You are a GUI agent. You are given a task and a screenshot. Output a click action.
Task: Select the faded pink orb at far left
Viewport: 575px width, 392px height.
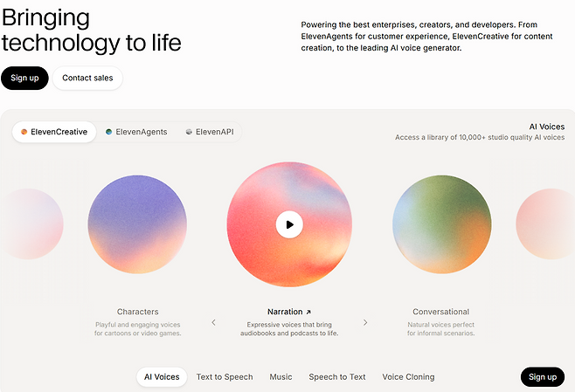[x=31, y=224]
